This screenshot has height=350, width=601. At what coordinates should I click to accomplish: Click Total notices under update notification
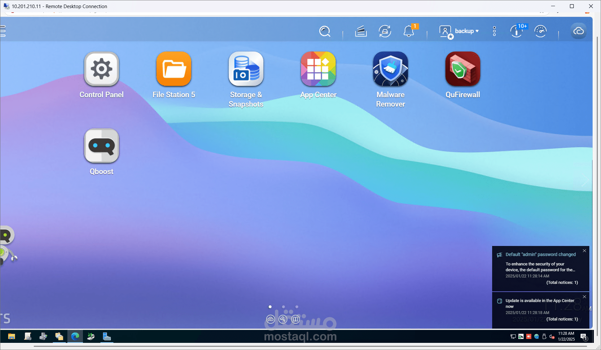[x=562, y=319]
